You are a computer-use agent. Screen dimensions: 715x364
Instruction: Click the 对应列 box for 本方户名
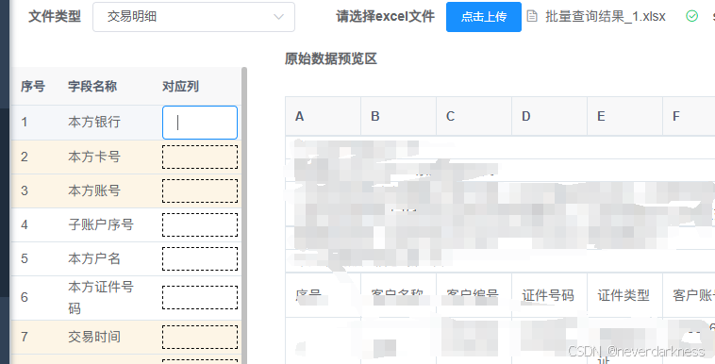[200, 258]
